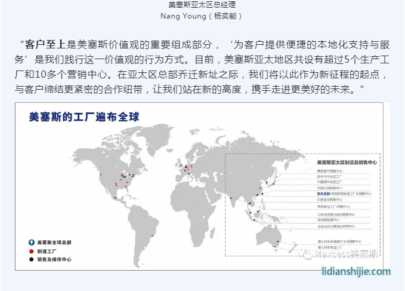Click the title 美塞斯亚太区总经理
The width and height of the screenshot is (405, 291).
(202, 4)
